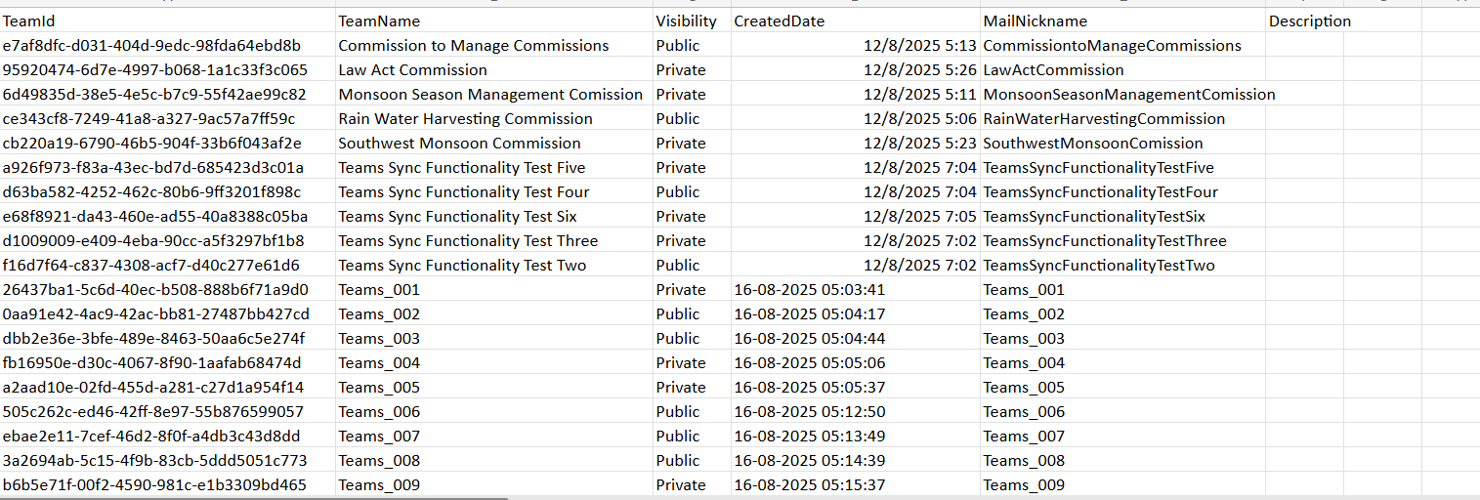
Task: Click the Commission to Manage Commissions cell
Action: click(473, 45)
